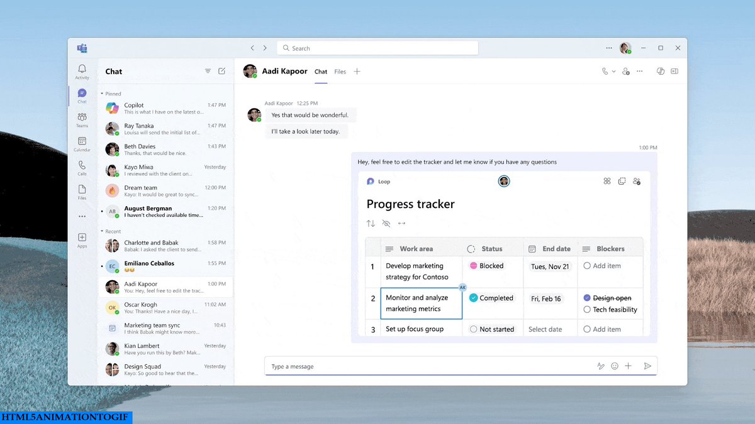This screenshot has width=755, height=424.
Task: Click the Develop marketing strategy for Contoso cell
Action: pos(421,271)
